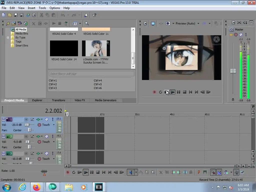
Task: Toggle Automatic Crossfades in the timeline toolbar
Action: [219, 172]
